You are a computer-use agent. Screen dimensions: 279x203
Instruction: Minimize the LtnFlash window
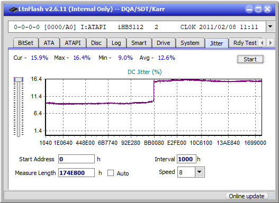(249, 9)
